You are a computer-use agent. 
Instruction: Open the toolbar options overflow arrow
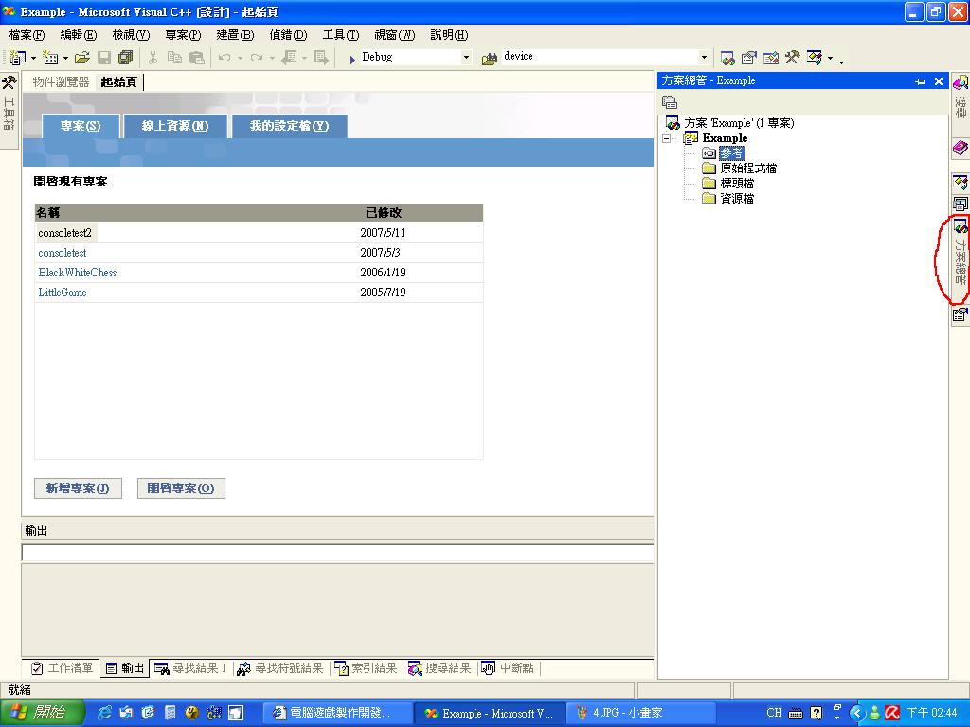(841, 61)
